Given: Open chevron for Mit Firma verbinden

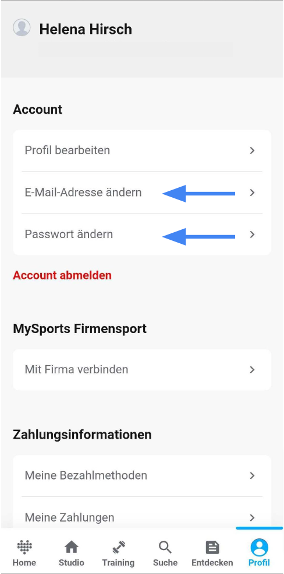Looking at the screenshot, I should (252, 370).
